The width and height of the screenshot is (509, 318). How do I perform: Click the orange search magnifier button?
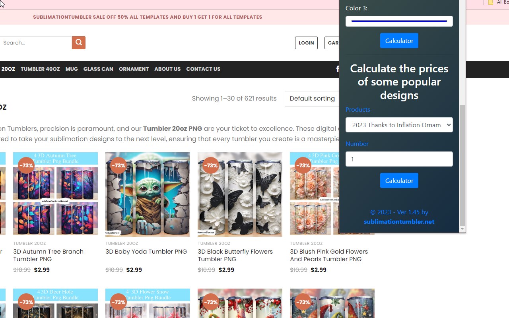79,43
